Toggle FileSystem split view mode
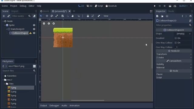The height and width of the screenshot is (109, 194). click(x=34, y=66)
